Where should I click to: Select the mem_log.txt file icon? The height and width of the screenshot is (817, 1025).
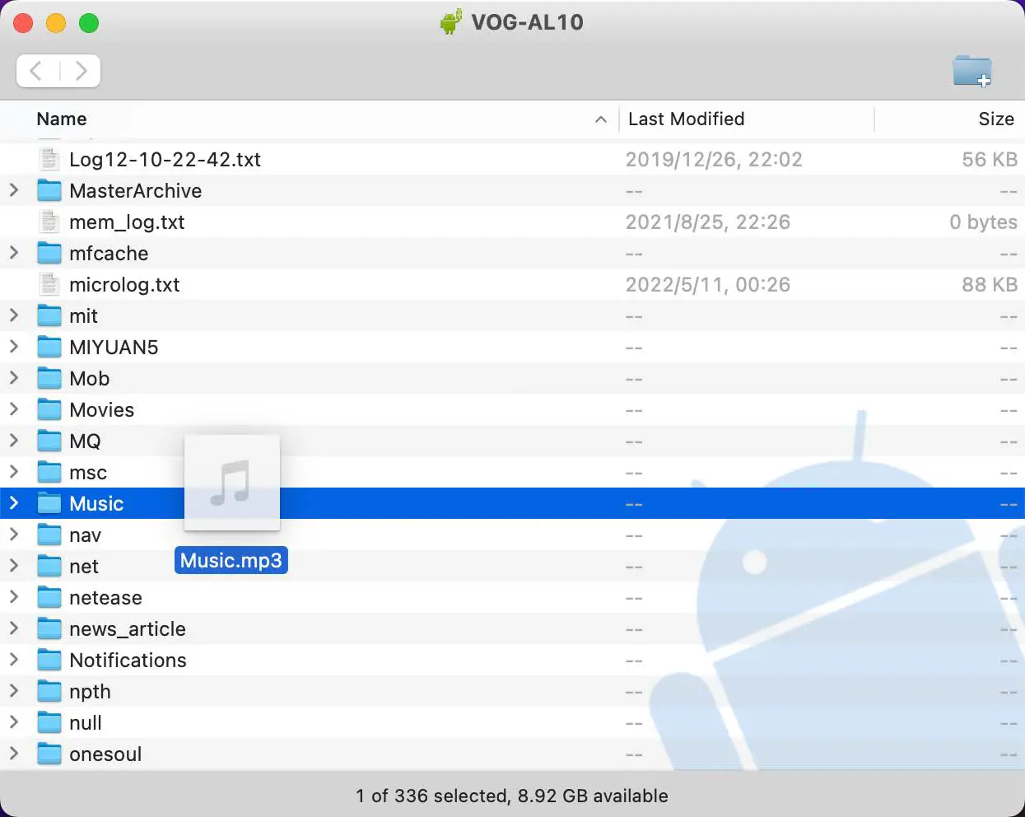49,222
